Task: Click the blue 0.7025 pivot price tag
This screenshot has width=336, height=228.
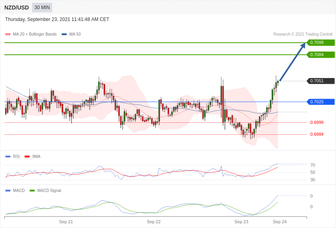Action: (321, 102)
